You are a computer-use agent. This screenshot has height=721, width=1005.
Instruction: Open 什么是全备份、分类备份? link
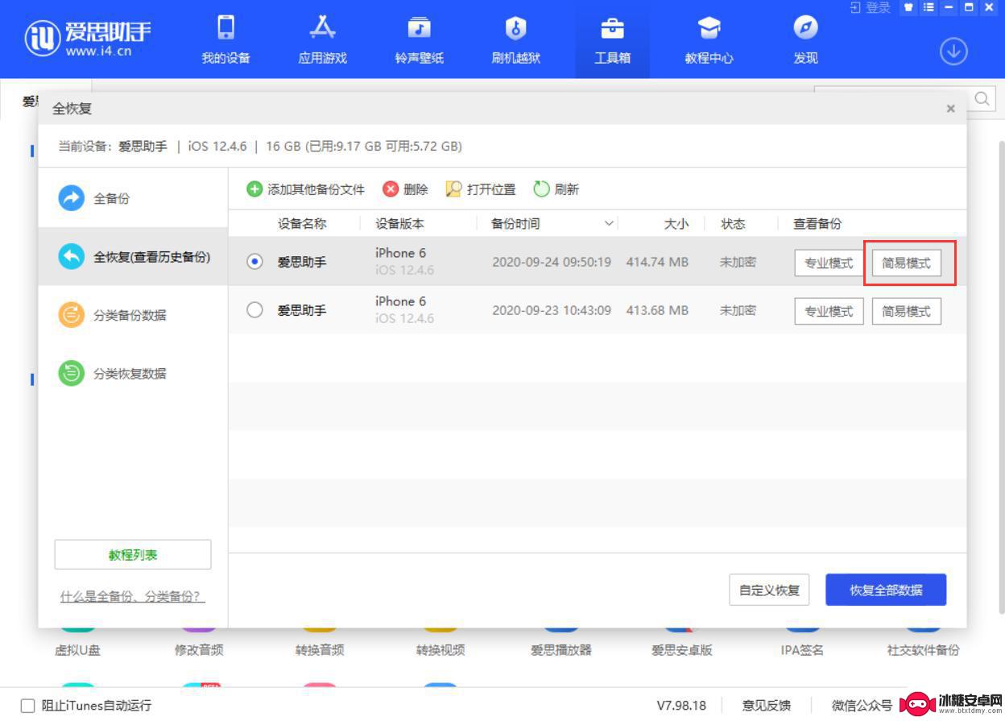click(133, 597)
